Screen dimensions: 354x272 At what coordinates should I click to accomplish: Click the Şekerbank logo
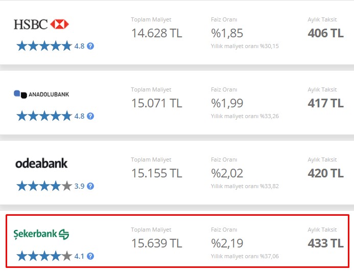tap(41, 234)
